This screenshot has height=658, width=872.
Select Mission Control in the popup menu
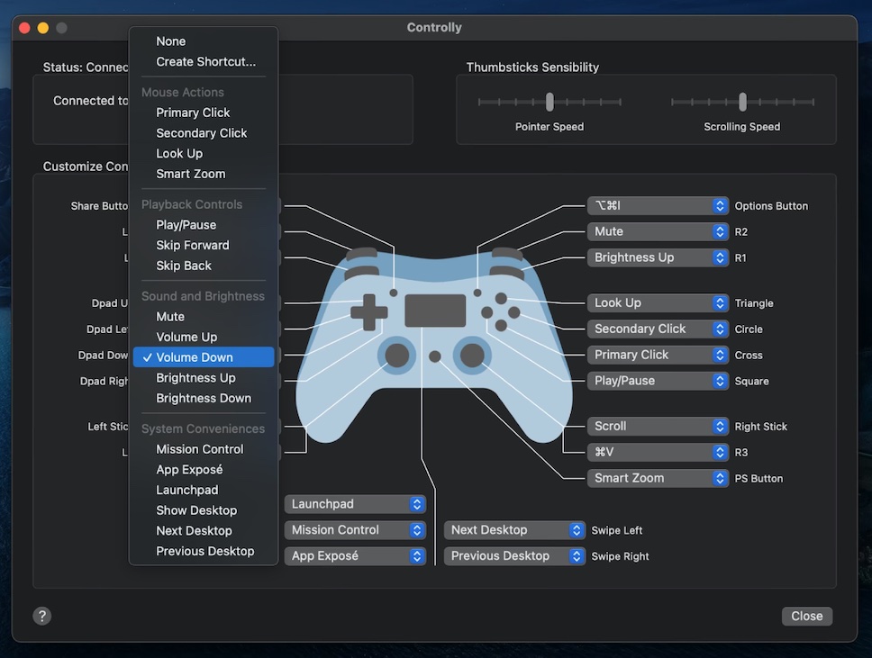(x=199, y=449)
